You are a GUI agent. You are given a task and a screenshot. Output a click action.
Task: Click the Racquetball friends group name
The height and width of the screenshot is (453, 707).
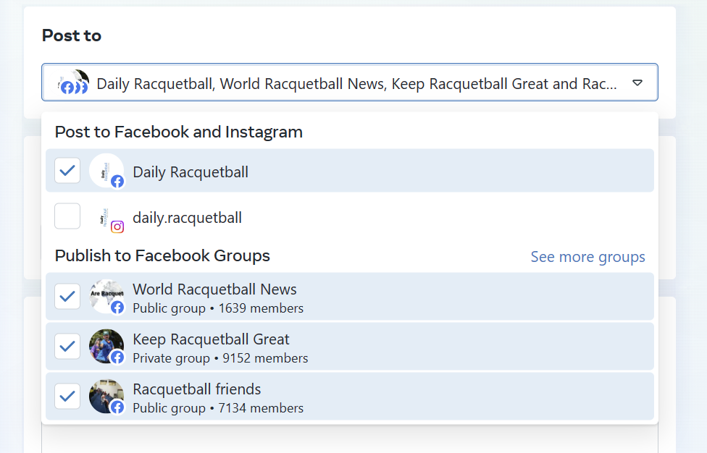tap(196, 389)
